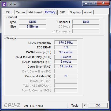111x111 pixels.
Task: Select the 8 GBytes size field
Action: [32, 26]
